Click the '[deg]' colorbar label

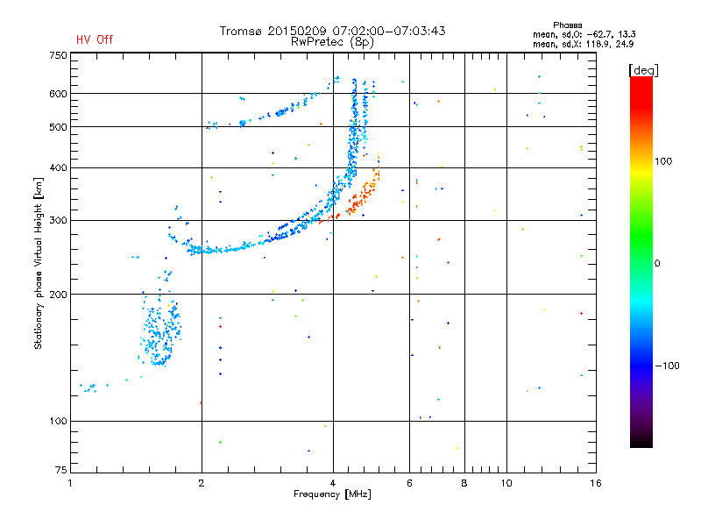click(643, 70)
